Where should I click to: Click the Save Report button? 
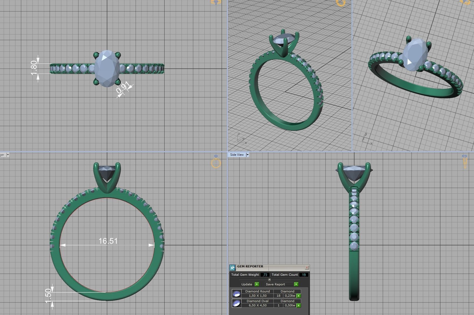click(275, 284)
